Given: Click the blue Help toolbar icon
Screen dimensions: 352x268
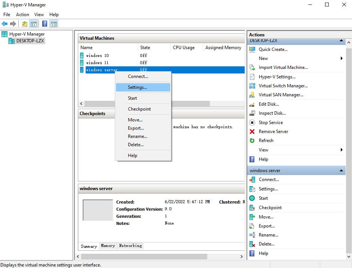Looking at the screenshot, I should [45, 24].
